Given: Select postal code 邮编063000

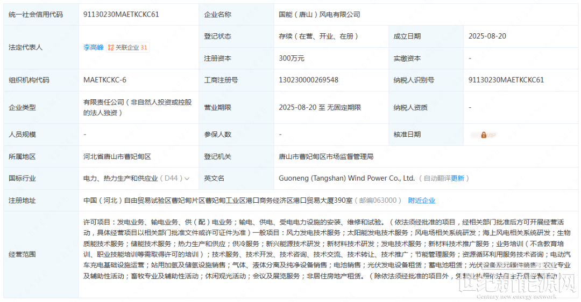Looking at the screenshot, I should [378, 200].
